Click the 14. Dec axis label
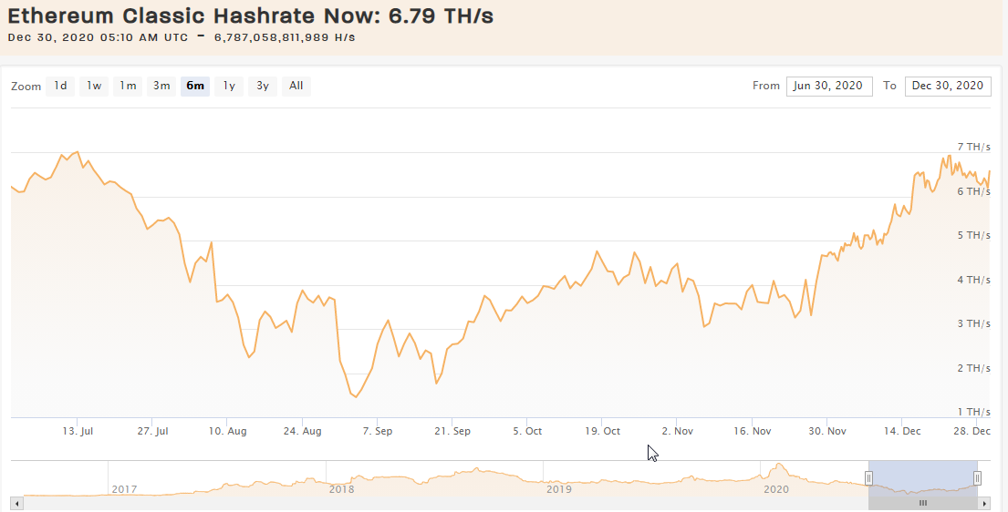1008x512 pixels. pos(902,431)
